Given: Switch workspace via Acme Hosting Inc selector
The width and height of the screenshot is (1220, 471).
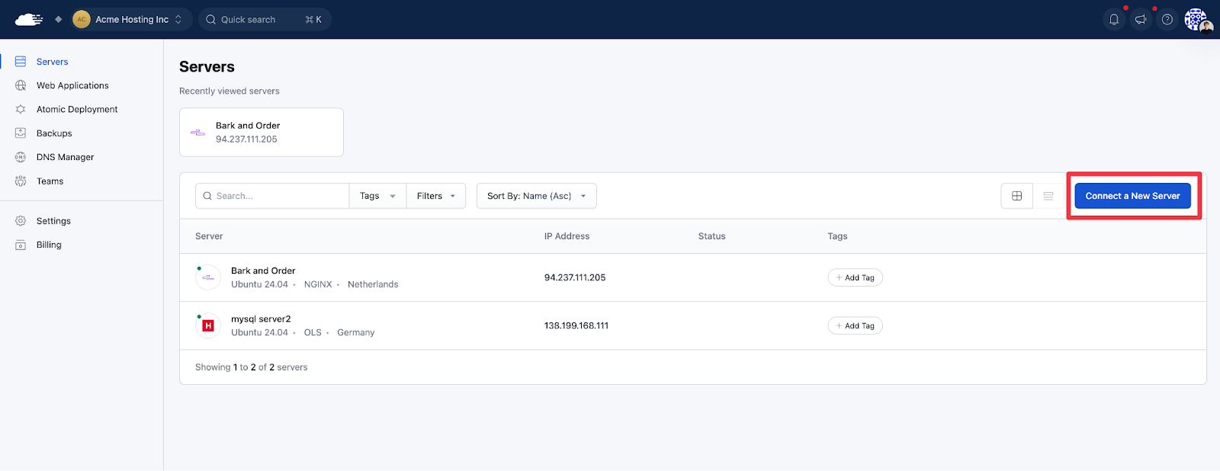Looking at the screenshot, I should pos(128,20).
